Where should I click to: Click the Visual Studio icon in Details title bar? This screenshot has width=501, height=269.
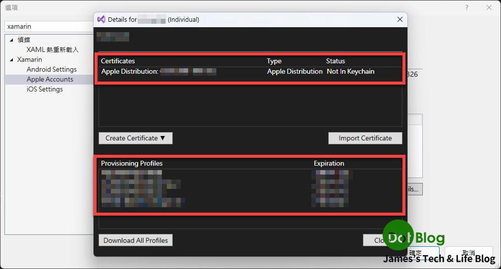click(x=101, y=19)
